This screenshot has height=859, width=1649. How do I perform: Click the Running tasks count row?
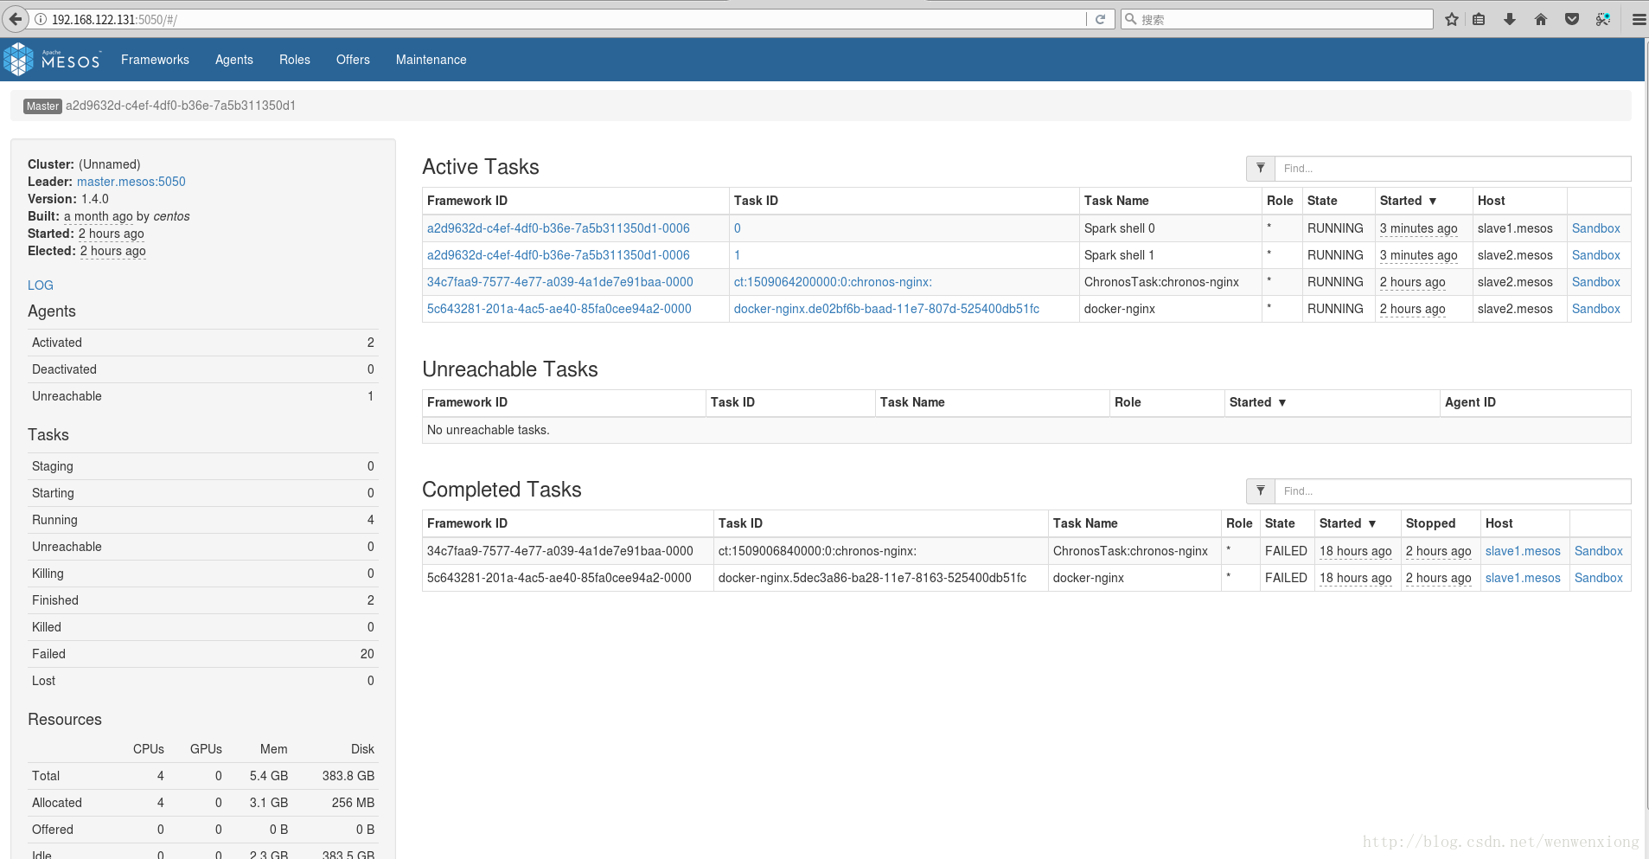coord(203,520)
